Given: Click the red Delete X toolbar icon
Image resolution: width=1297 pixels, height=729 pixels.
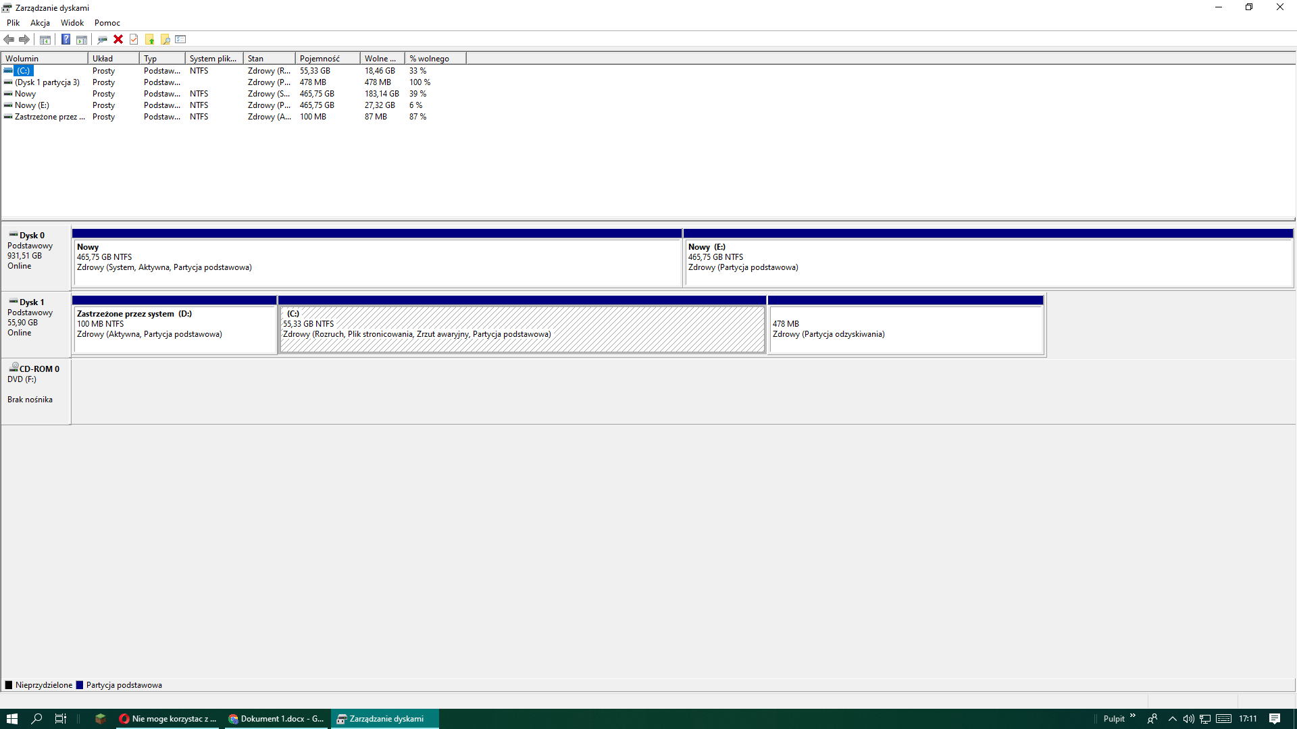Looking at the screenshot, I should 118,39.
